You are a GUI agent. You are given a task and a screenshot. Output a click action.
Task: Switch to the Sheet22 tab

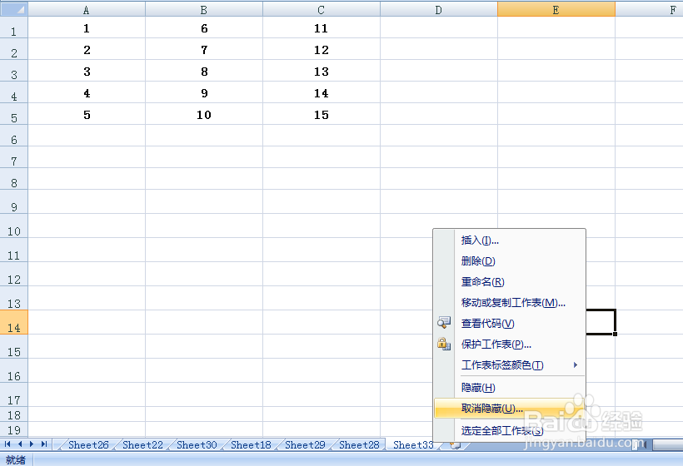142,444
